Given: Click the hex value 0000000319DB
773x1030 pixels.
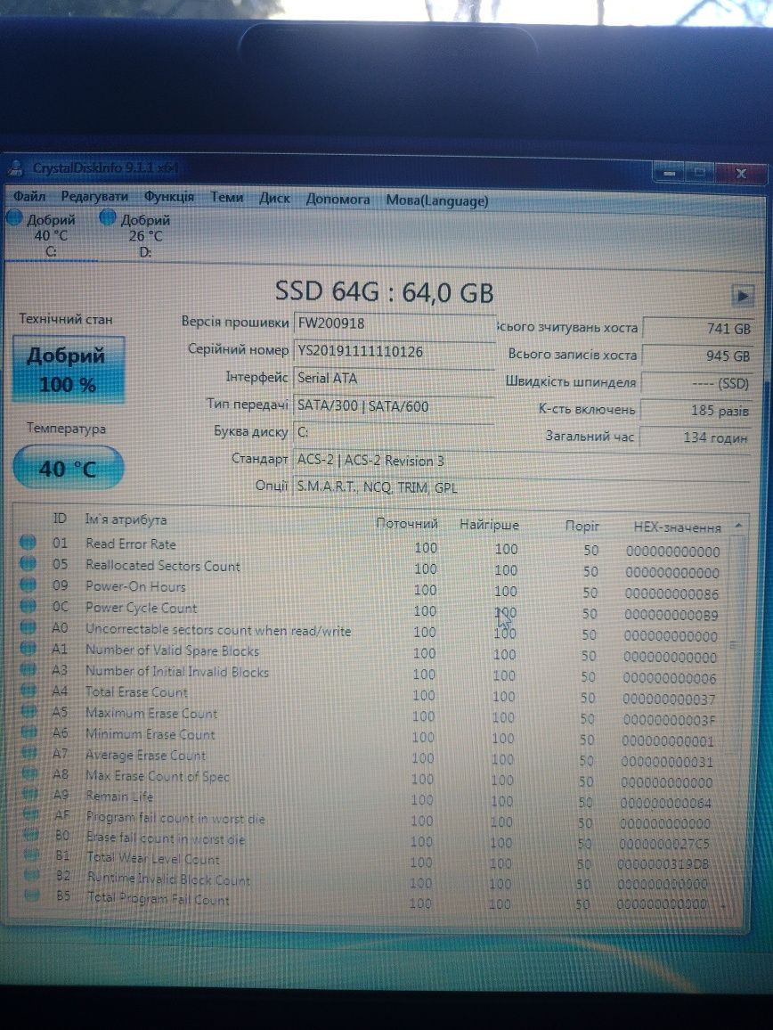Looking at the screenshot, I should [663, 864].
